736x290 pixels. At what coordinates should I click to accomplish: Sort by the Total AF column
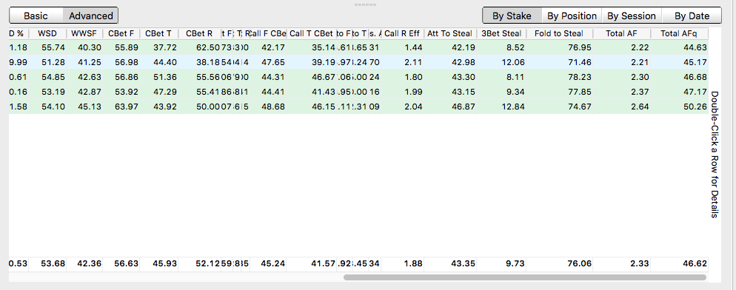coord(621,33)
